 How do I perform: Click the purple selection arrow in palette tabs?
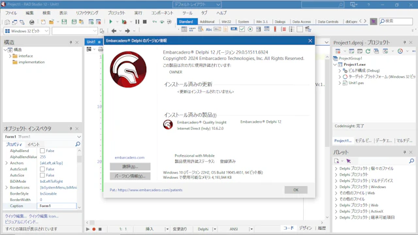tap(374, 22)
